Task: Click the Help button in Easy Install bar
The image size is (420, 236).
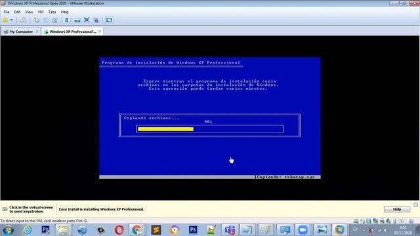Action: tap(396, 209)
